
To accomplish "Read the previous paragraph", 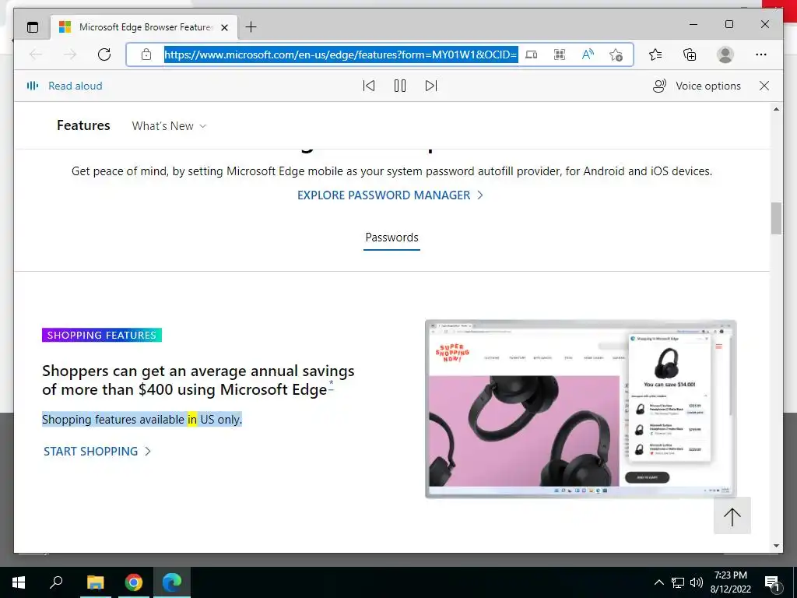I will pyautogui.click(x=369, y=86).
